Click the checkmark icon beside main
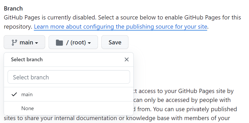249x123 pixels. point(14,94)
